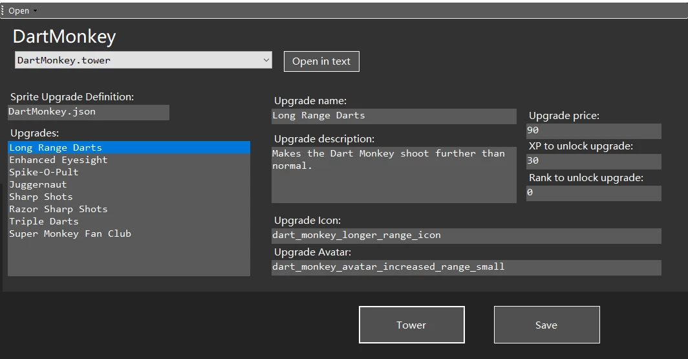Click the Tower button
Viewport: 688px width, 359px height.
[x=411, y=325]
